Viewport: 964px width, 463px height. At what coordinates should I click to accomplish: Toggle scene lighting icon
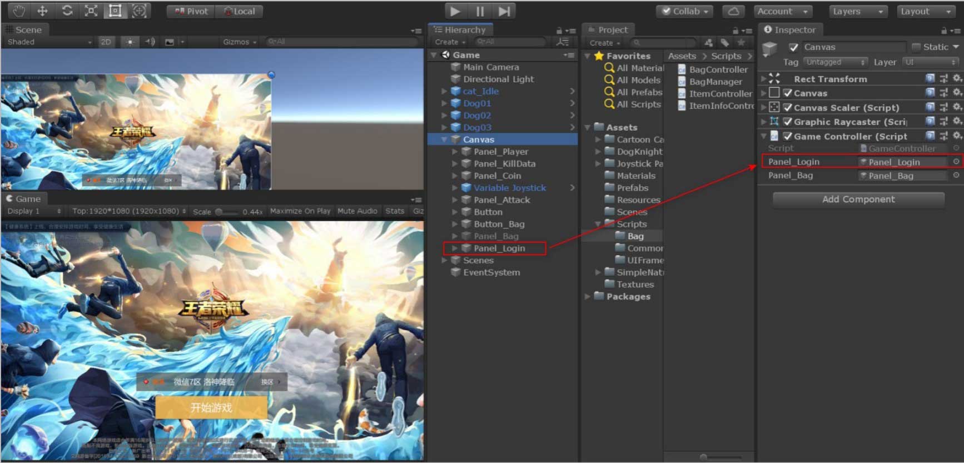coord(130,42)
